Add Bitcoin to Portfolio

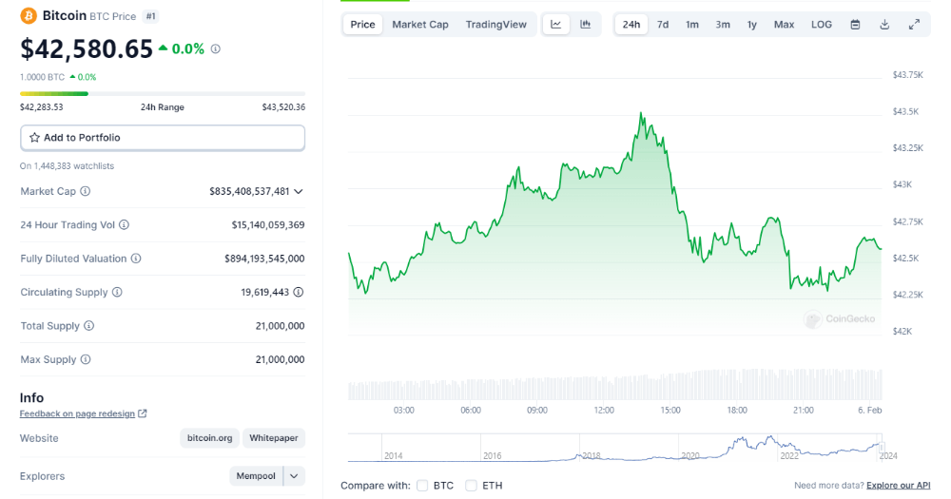coord(163,138)
